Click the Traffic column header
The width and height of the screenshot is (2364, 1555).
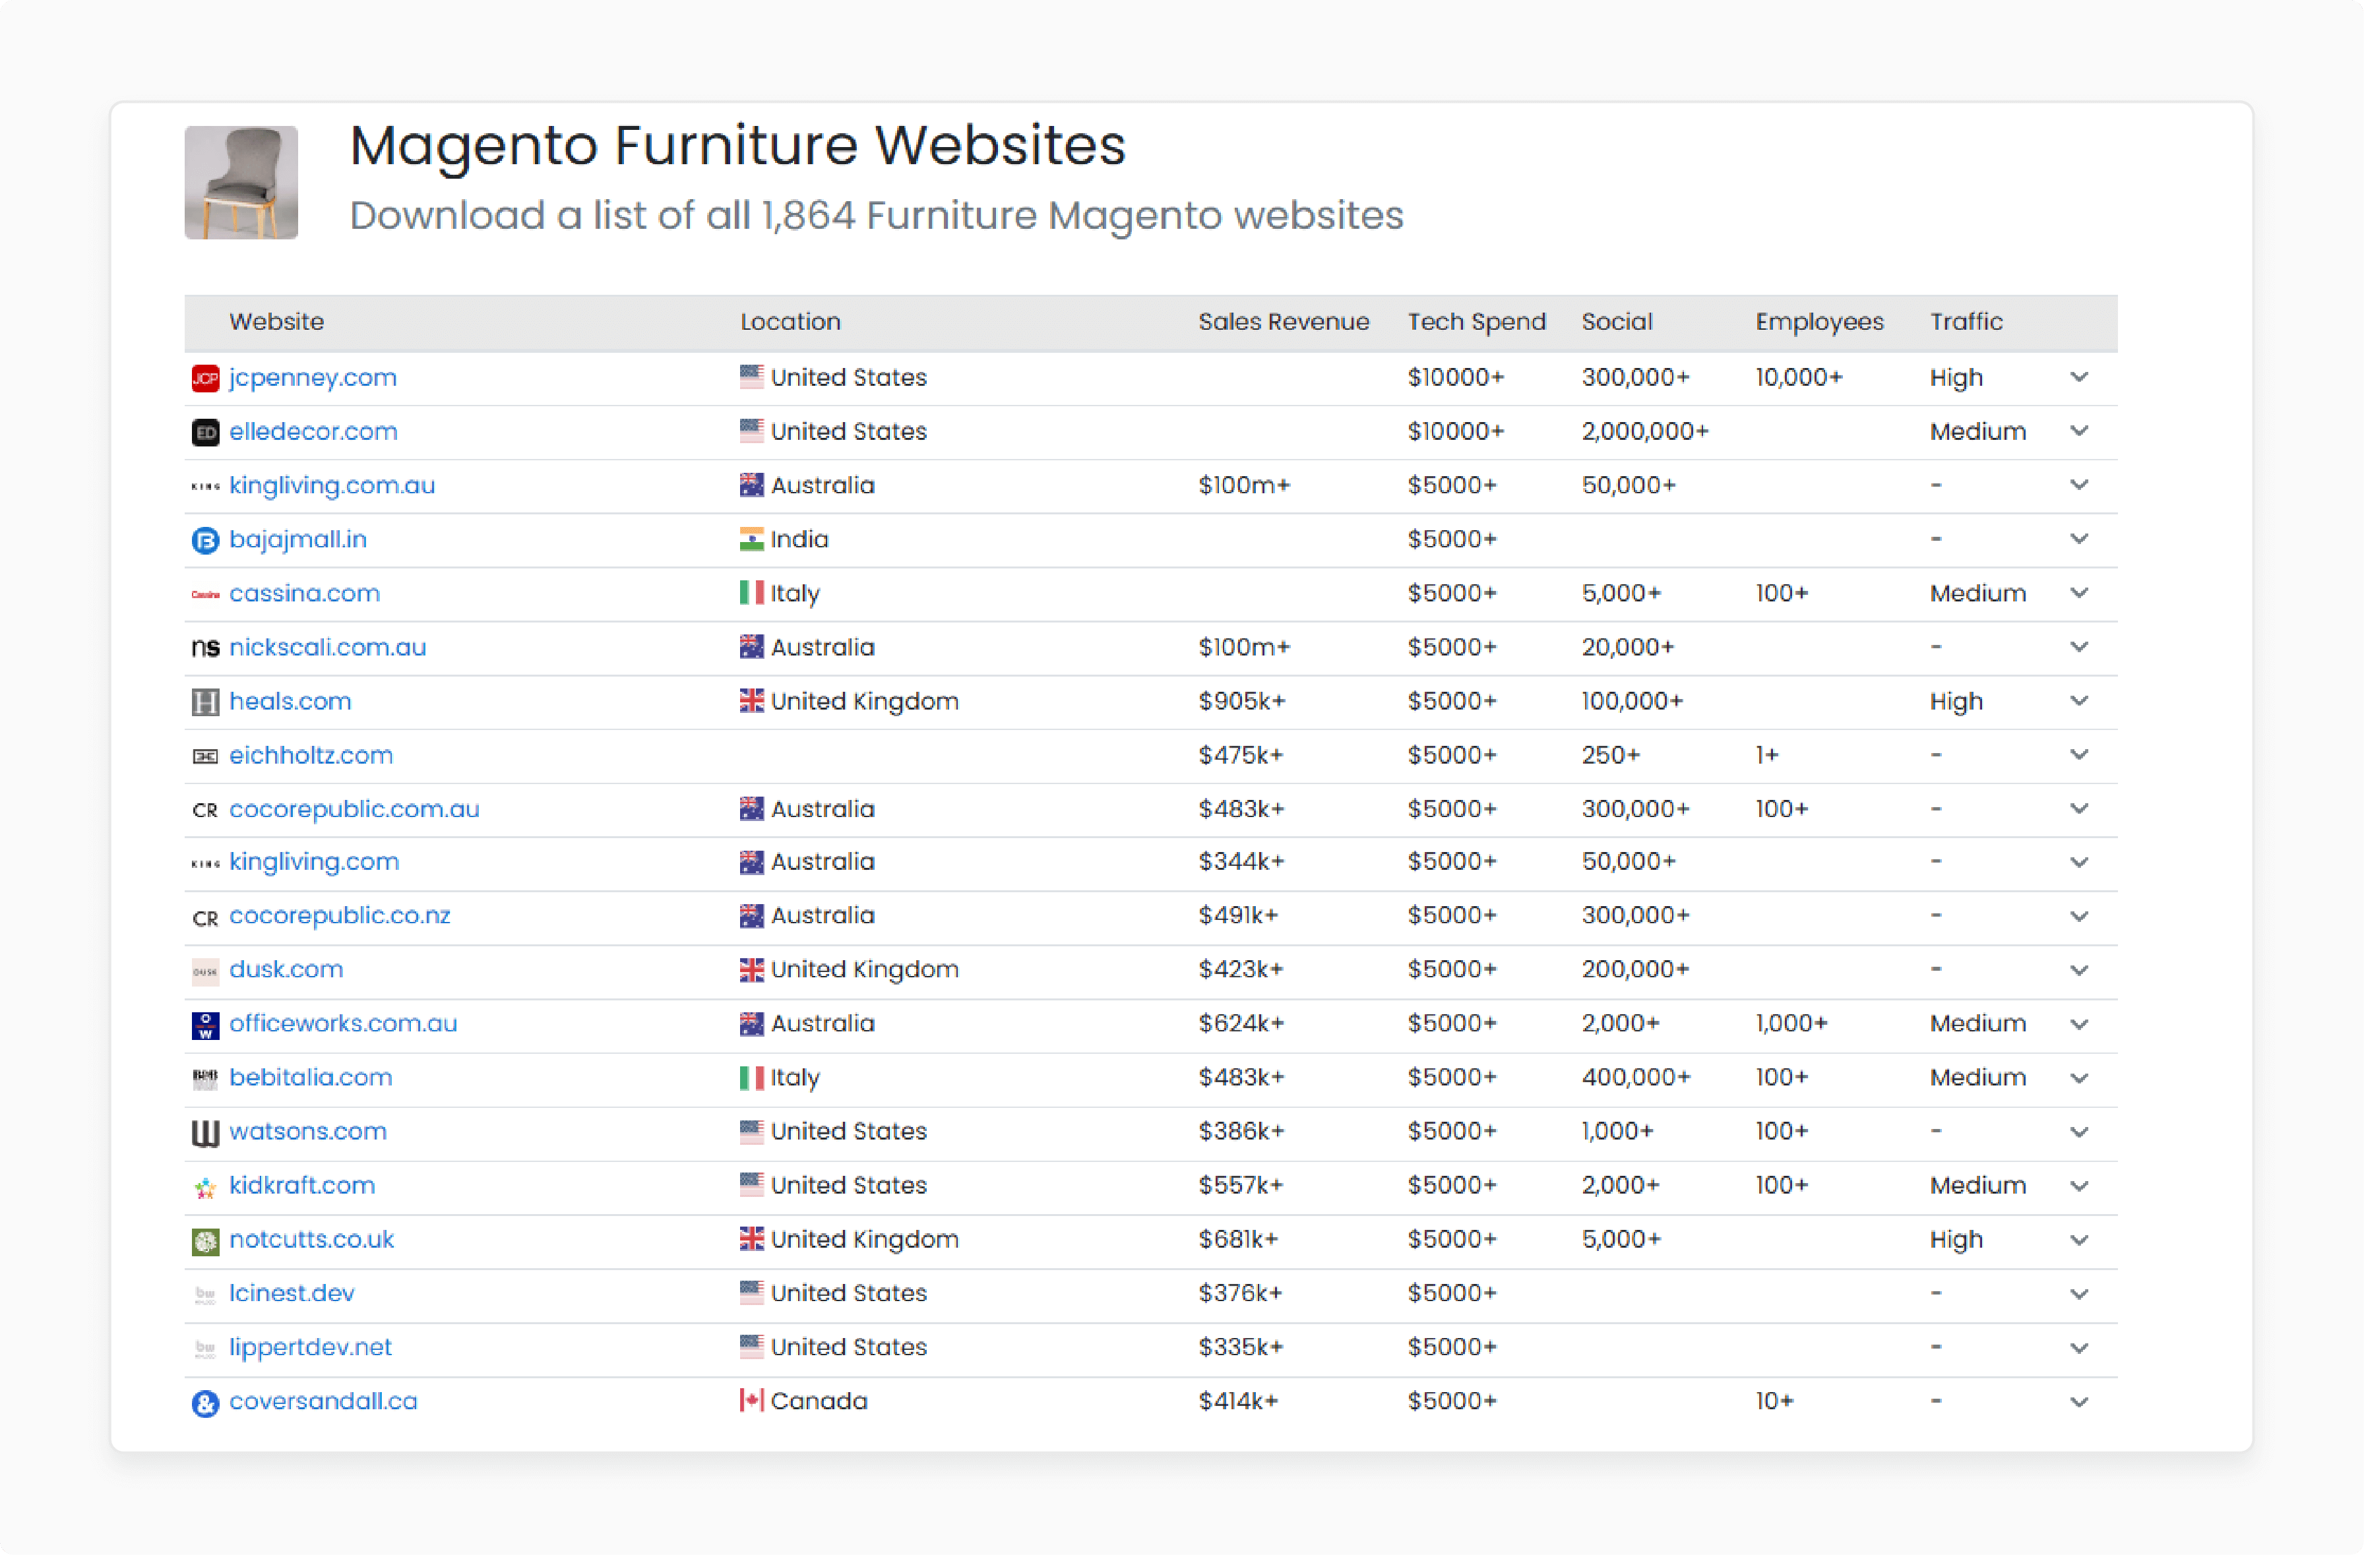(x=1966, y=322)
